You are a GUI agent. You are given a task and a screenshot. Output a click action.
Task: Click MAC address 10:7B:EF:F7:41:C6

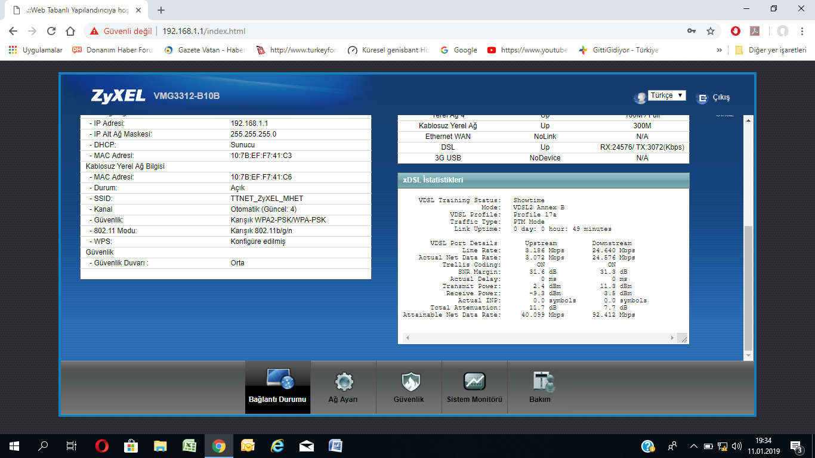pos(261,177)
